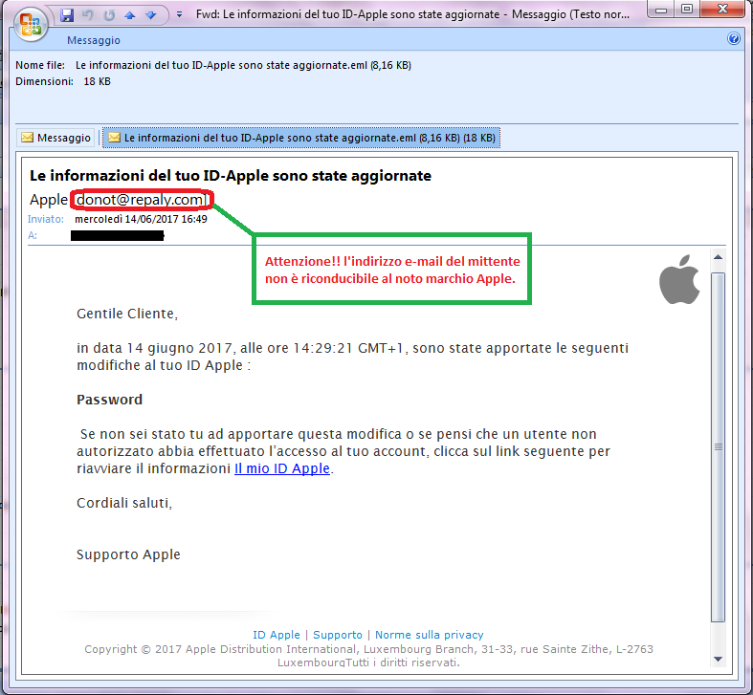Click the email subject heading text
This screenshot has height=695, width=753.
231,176
